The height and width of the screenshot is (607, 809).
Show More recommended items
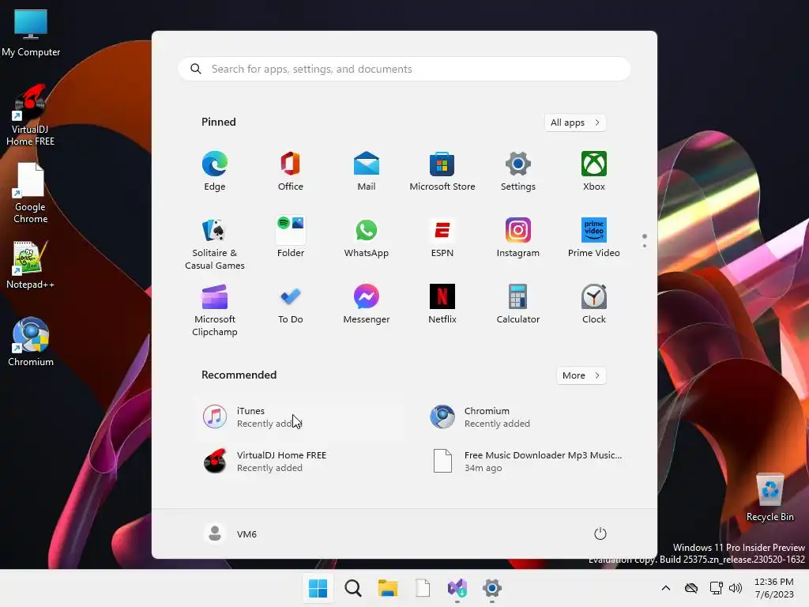[x=581, y=375]
